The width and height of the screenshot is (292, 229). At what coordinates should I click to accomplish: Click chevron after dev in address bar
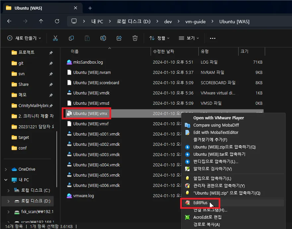click(x=179, y=22)
